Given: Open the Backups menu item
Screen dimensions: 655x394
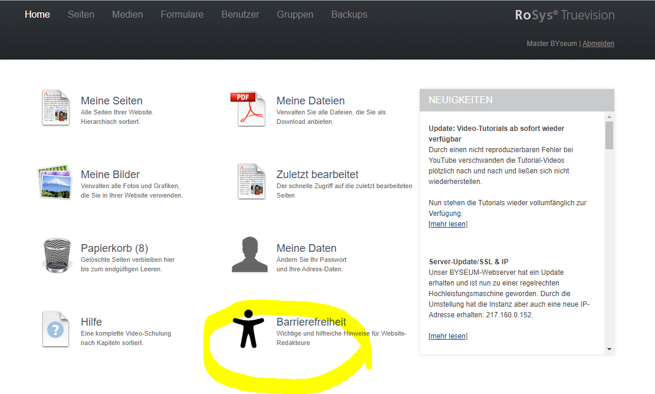Looking at the screenshot, I should (349, 14).
